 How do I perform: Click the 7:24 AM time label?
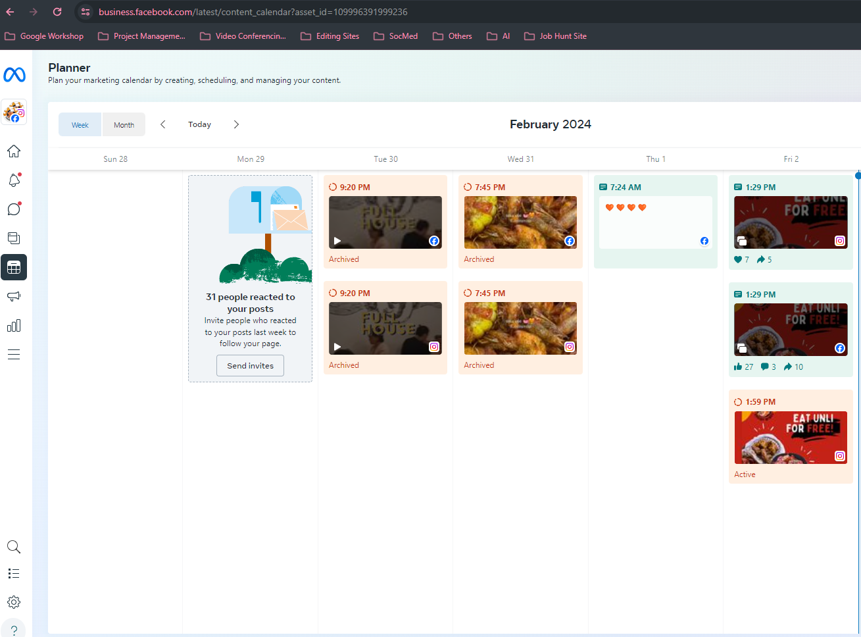click(626, 188)
